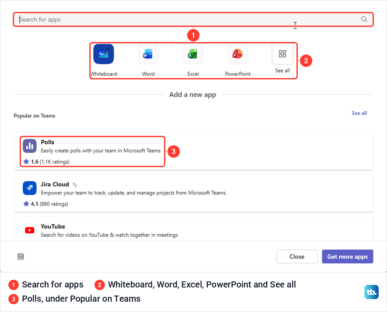Click the Whiteboard label
This screenshot has width=387, height=312.
point(104,74)
